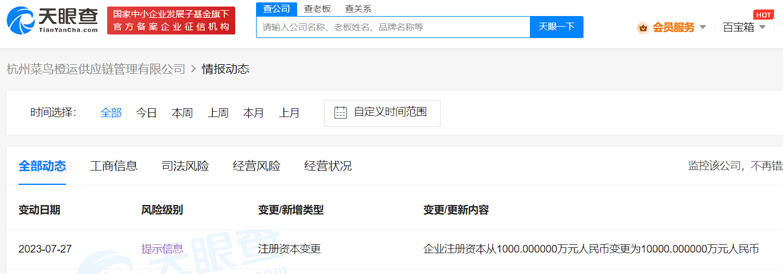
Task: Select 今日 time filter
Action: [x=146, y=113]
